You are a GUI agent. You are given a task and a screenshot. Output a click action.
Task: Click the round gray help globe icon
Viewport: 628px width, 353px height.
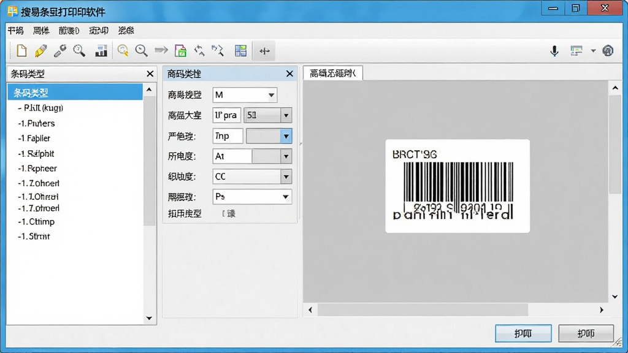coord(608,51)
